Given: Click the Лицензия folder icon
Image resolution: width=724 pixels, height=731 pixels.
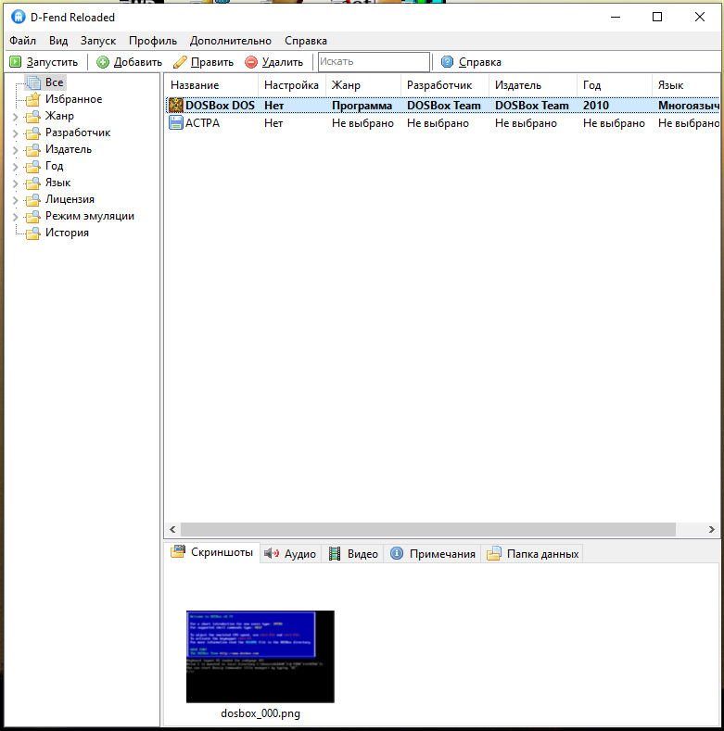Looking at the screenshot, I should (32, 199).
